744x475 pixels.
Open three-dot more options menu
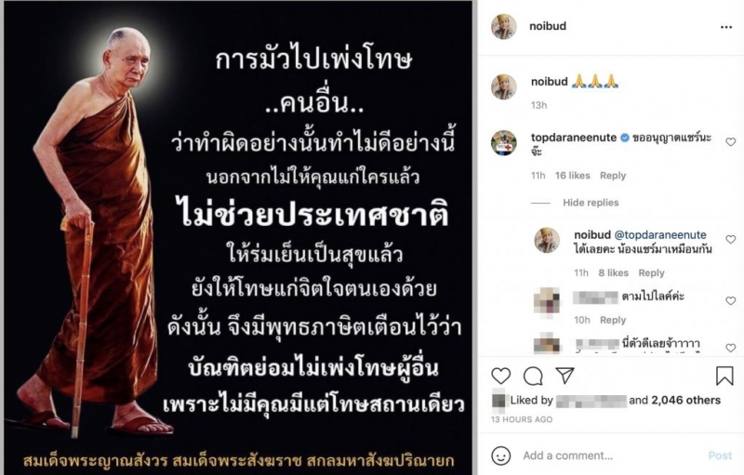tap(726, 27)
